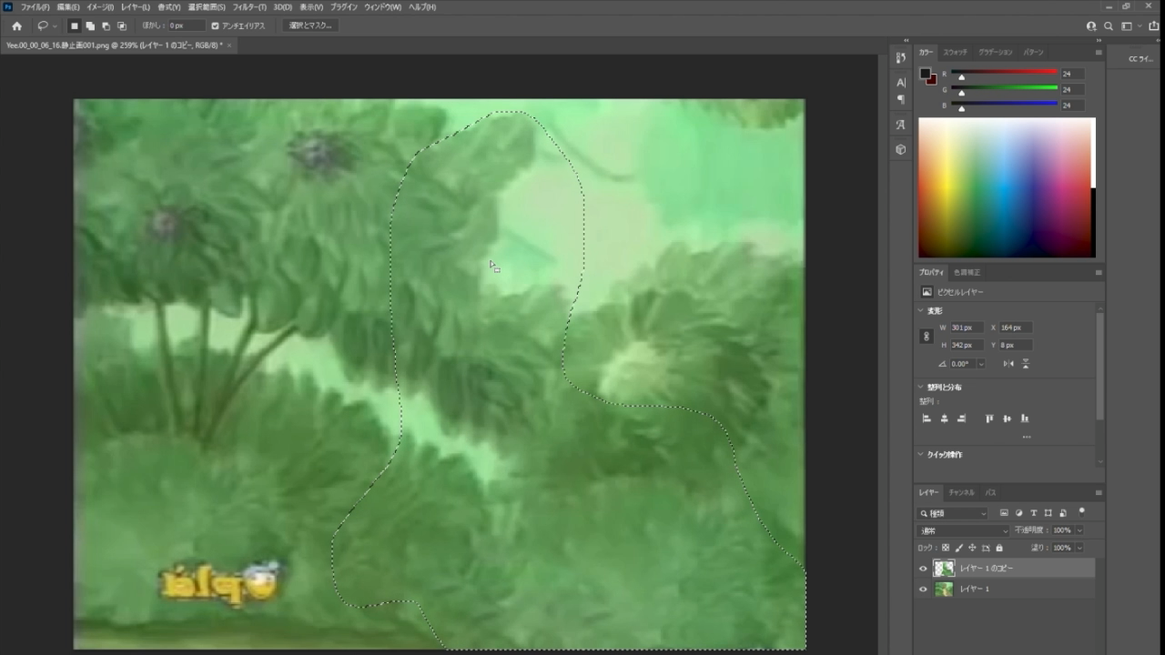Click align vertical centers icon
The image size is (1165, 655).
(1007, 418)
